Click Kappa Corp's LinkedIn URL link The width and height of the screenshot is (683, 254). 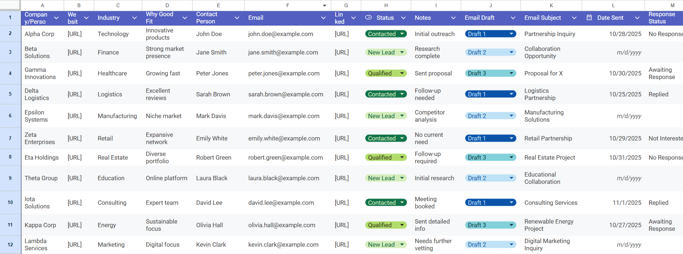point(342,225)
